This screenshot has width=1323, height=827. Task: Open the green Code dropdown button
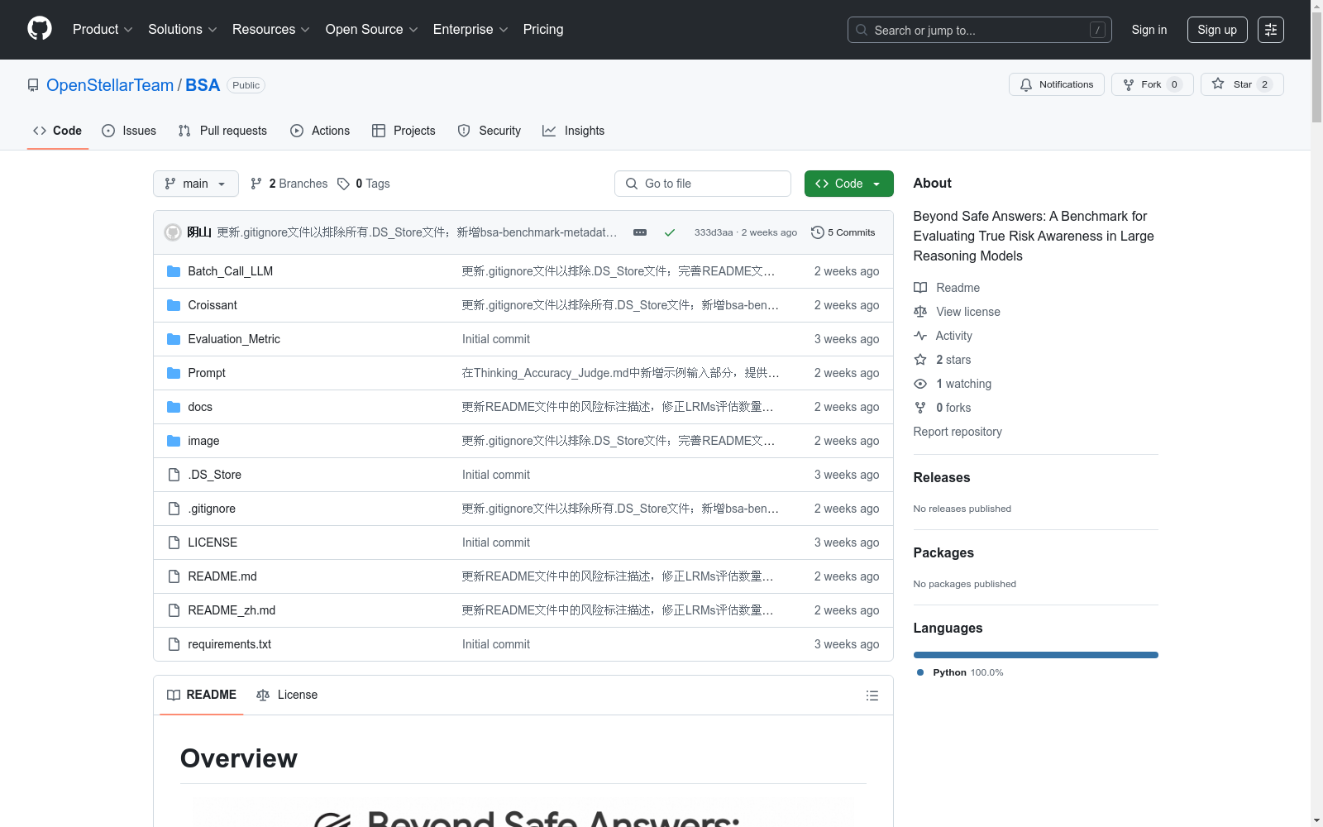848,184
